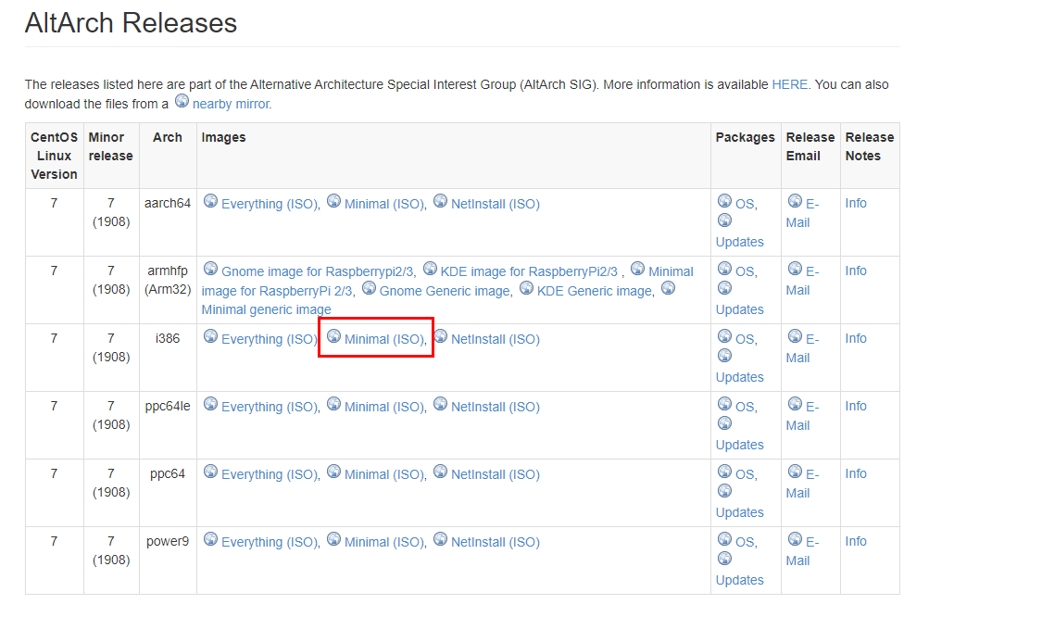Open power9 Updates packages link

click(x=740, y=581)
